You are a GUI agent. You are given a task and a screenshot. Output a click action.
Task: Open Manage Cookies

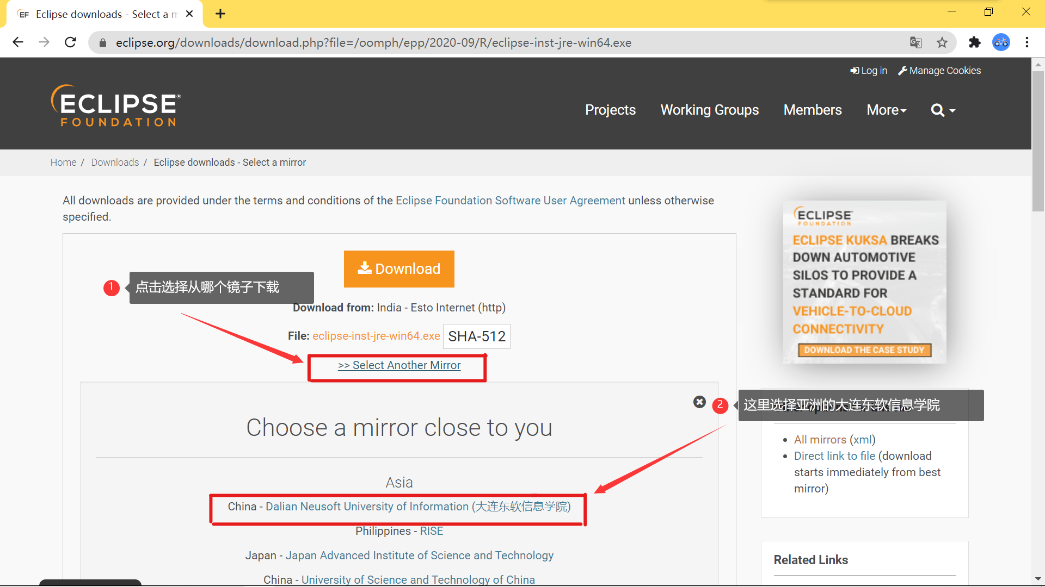pos(939,71)
